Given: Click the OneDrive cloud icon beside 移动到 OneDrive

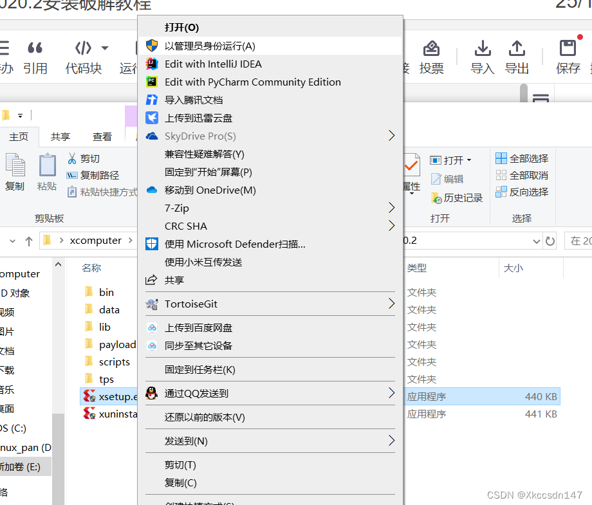Looking at the screenshot, I should pyautogui.click(x=152, y=190).
